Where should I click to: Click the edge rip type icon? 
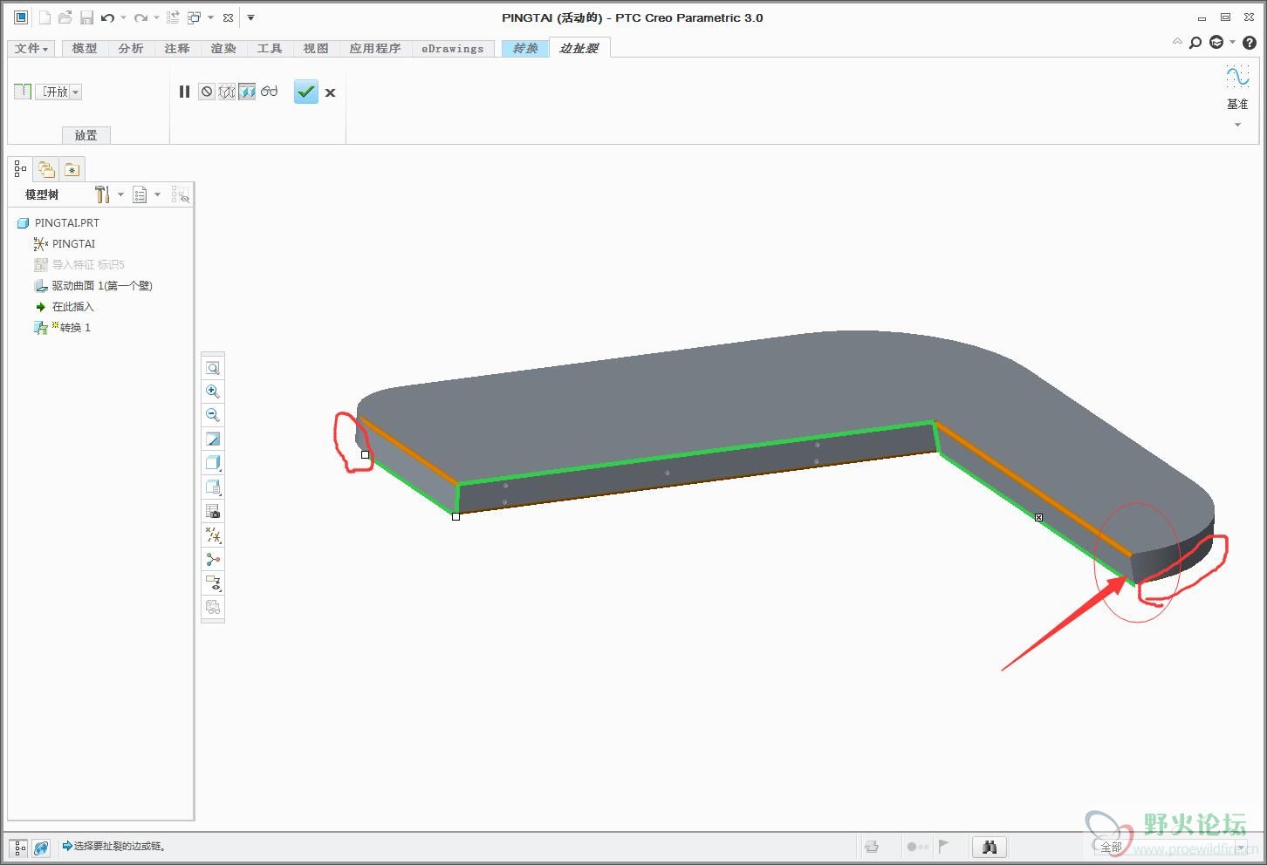click(x=22, y=92)
